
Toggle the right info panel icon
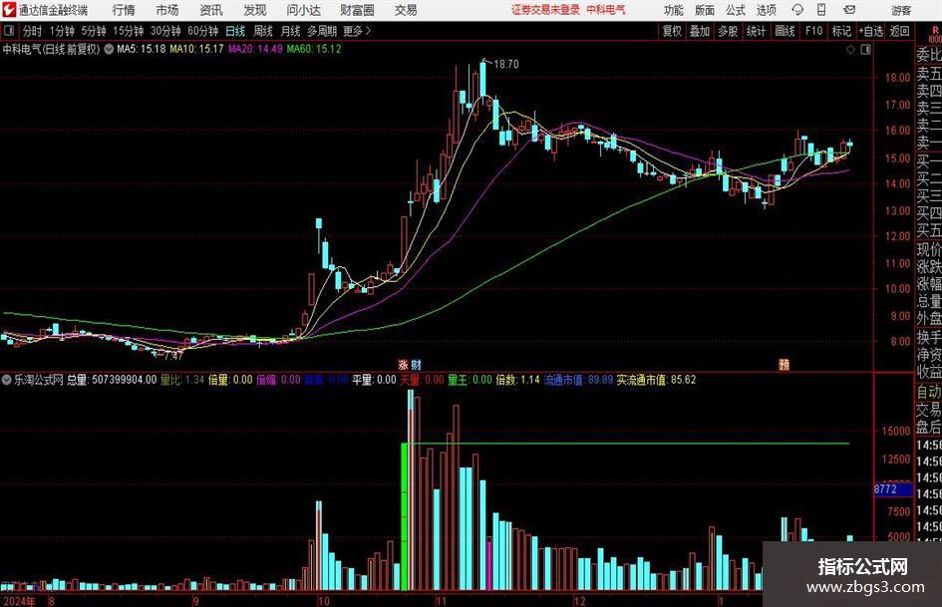point(865,50)
